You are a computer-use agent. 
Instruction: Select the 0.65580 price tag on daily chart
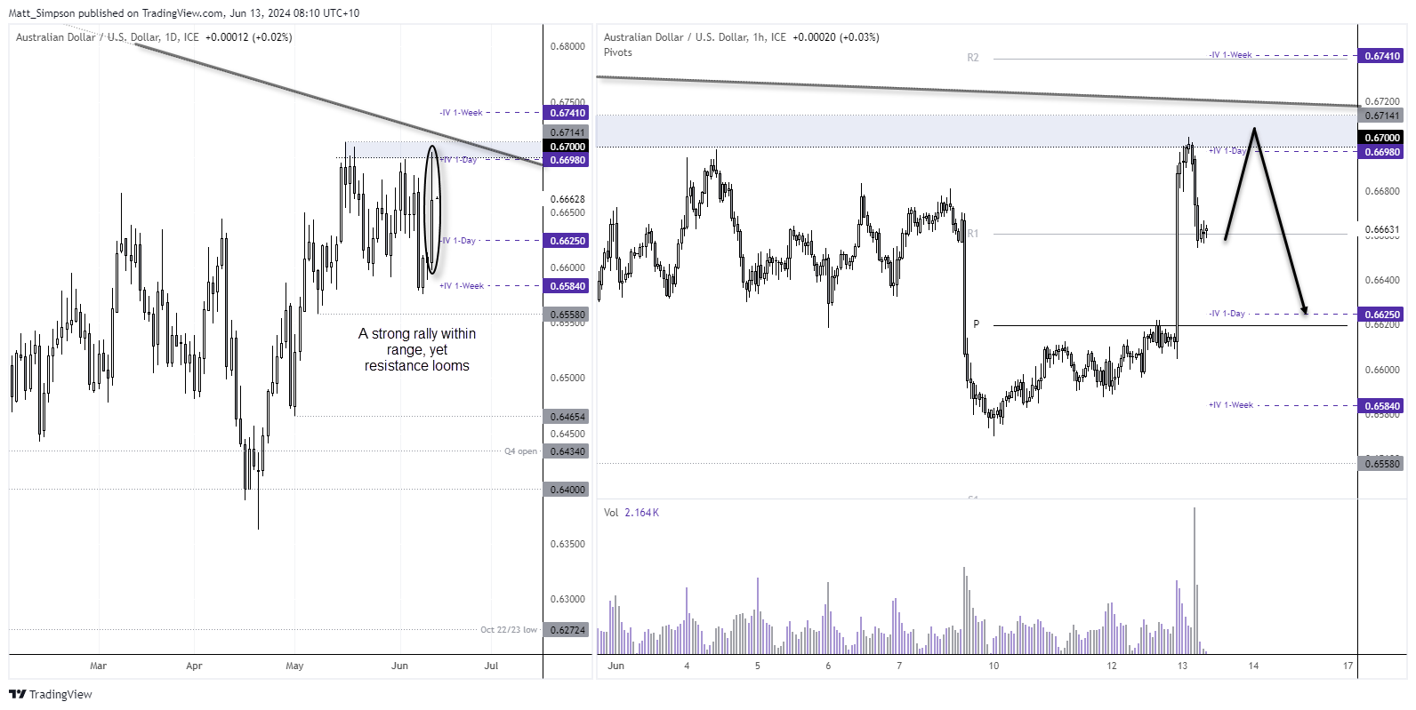pos(567,315)
